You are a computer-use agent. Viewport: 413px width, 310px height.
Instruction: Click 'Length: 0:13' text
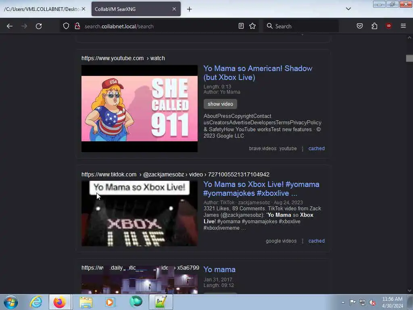coord(217,86)
